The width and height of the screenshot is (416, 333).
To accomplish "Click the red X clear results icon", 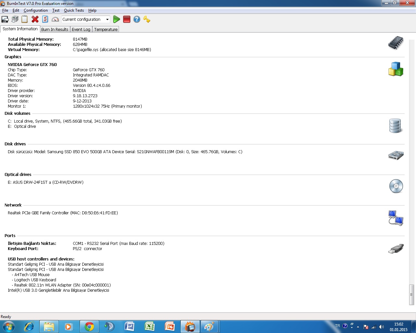I will (35, 20).
